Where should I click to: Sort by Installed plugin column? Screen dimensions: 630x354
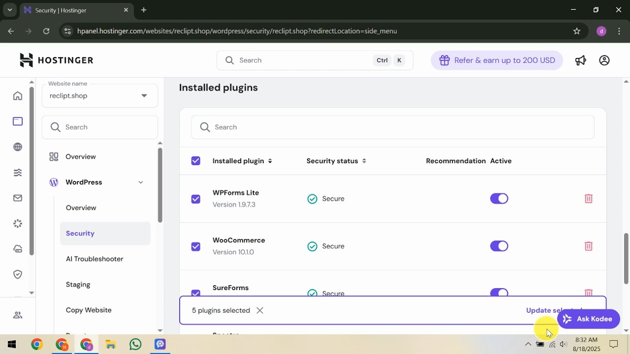click(x=242, y=161)
